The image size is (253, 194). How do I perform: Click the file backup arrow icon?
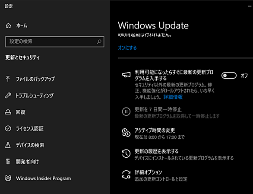[x=8, y=79]
